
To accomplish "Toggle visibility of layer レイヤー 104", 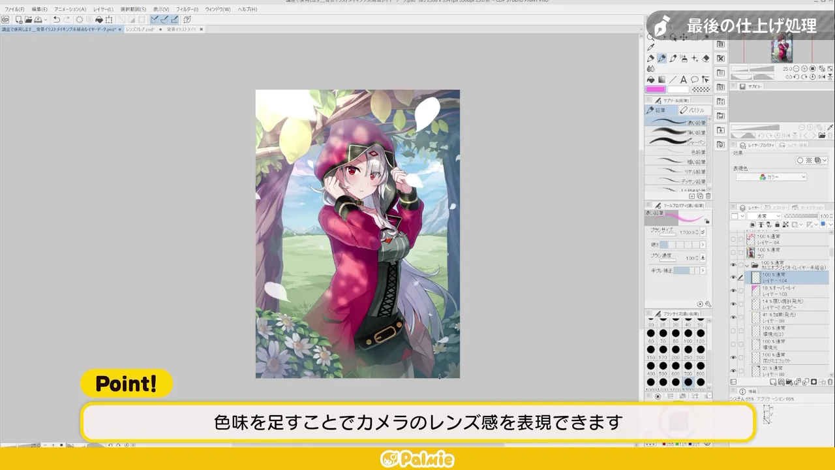I will point(733,277).
